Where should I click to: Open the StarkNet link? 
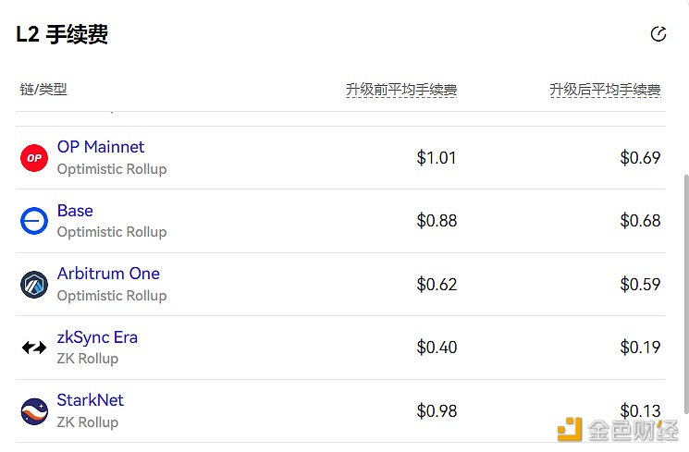pos(91,400)
